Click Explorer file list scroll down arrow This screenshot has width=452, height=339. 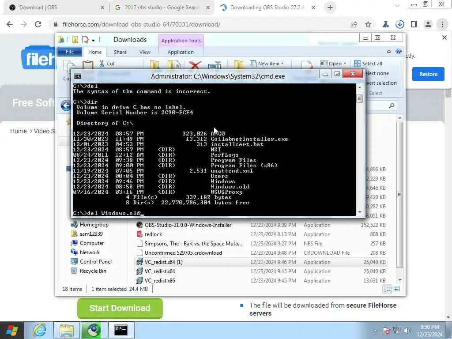coord(400,280)
